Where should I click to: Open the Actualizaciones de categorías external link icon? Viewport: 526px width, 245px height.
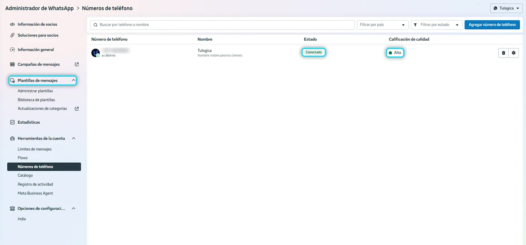pos(77,109)
